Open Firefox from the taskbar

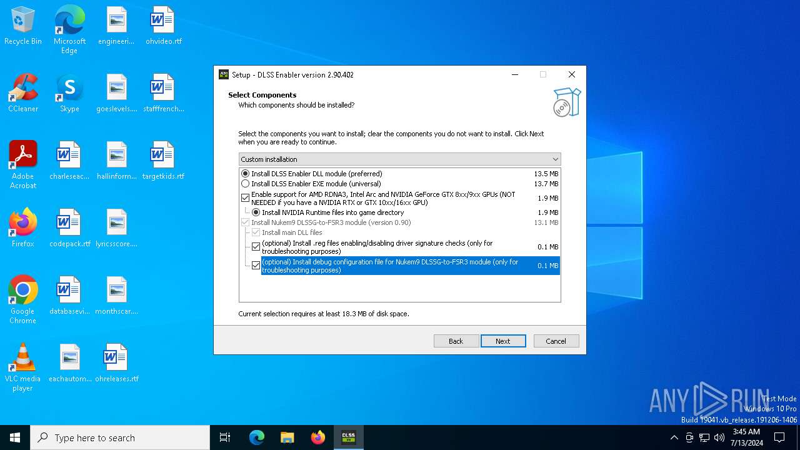[317, 437]
